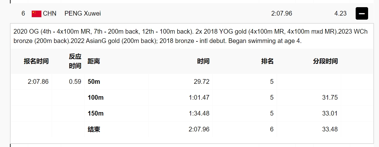Click the 4.23 time-behind value
Image resolution: width=379 pixels, height=147 pixels.
[340, 13]
